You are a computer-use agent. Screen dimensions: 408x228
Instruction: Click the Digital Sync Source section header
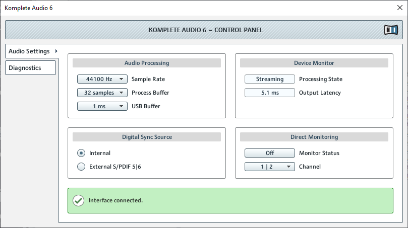[147, 137]
